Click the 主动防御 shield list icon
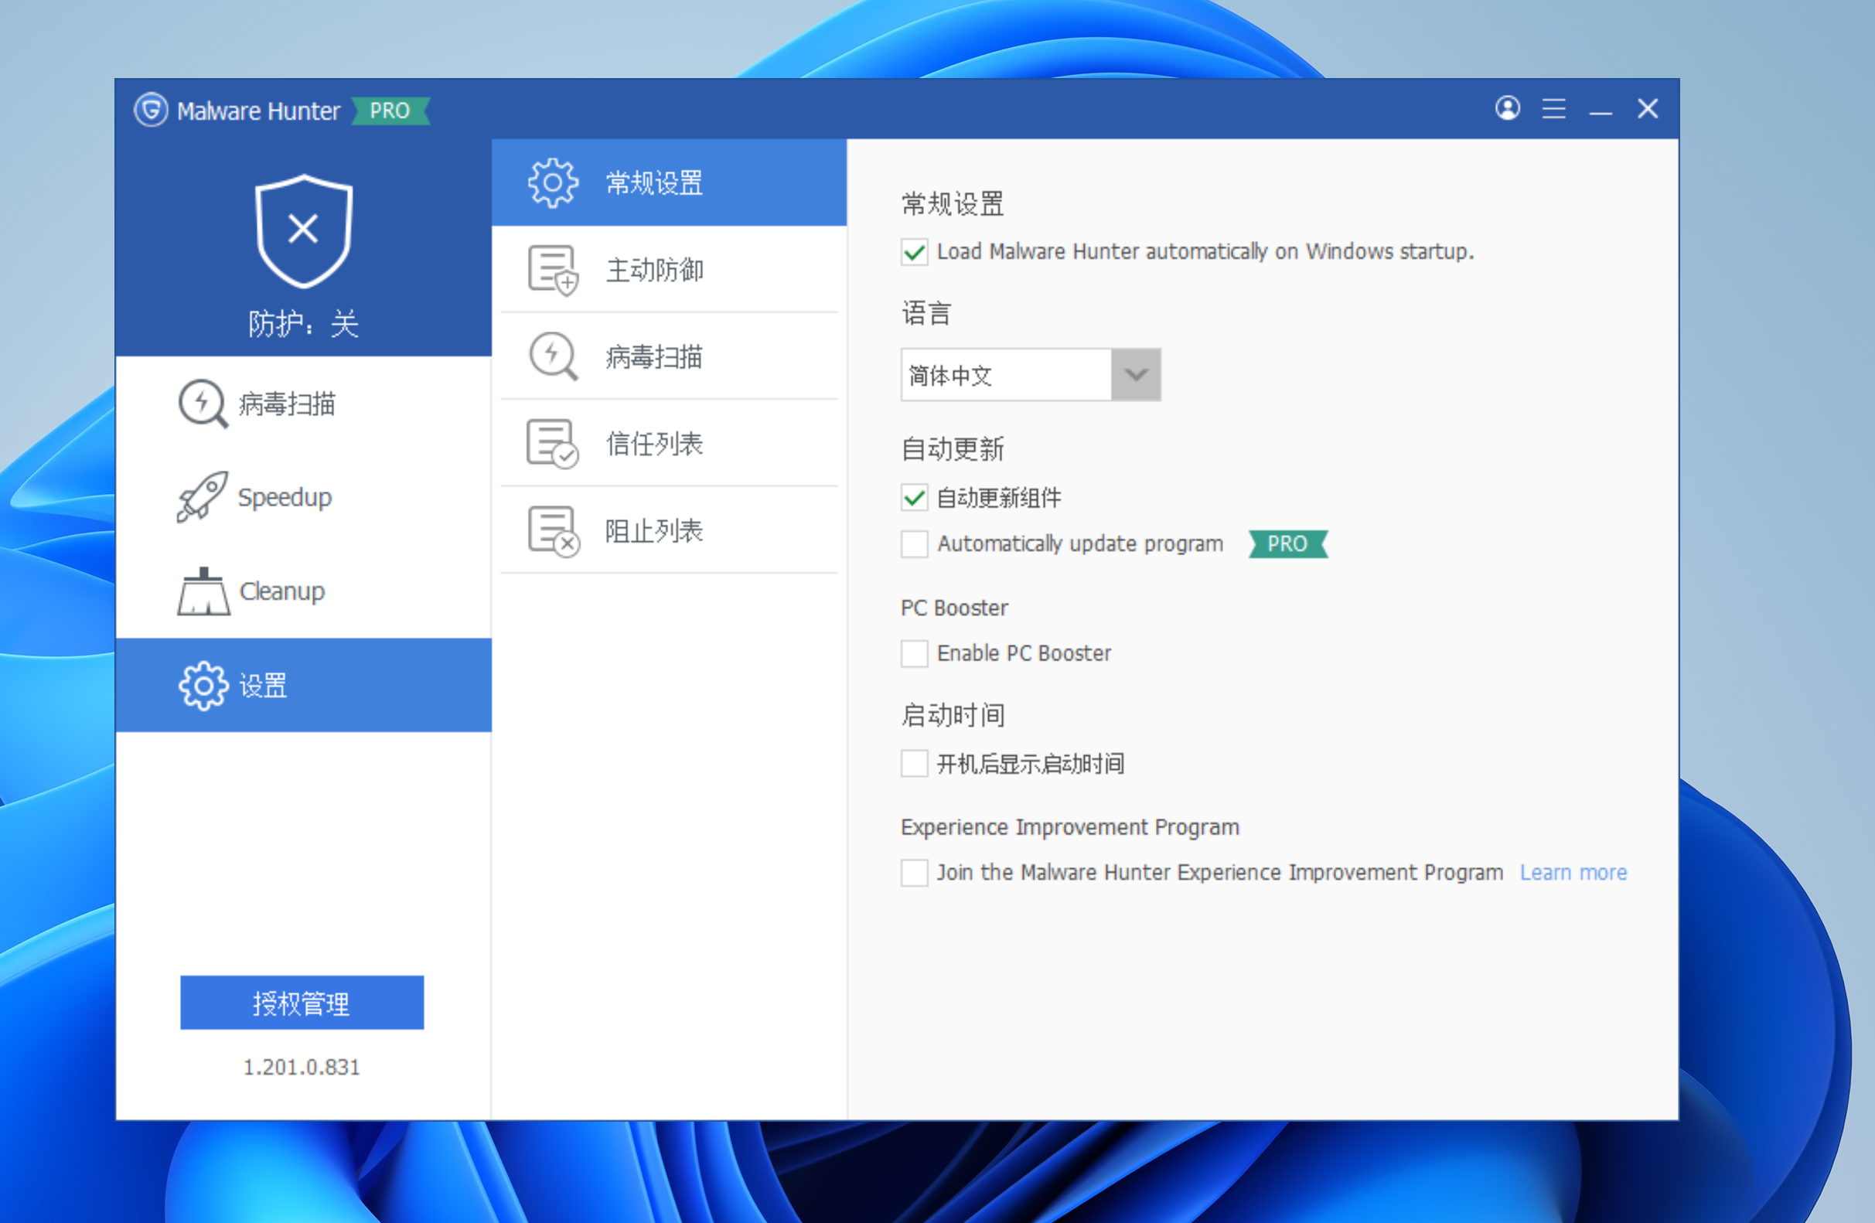This screenshot has width=1875, height=1223. click(552, 270)
